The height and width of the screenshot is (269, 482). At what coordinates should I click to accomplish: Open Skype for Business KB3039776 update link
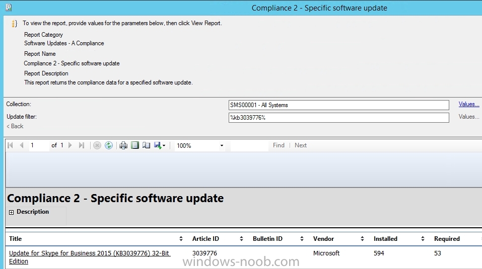[90, 257]
